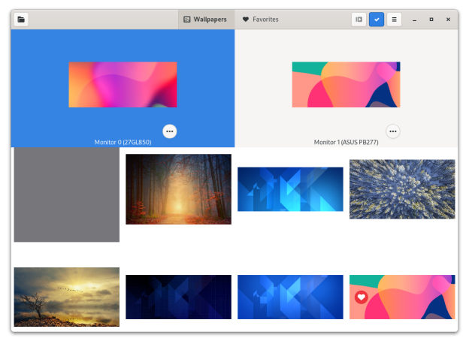Open the wallpaper folder button
The height and width of the screenshot is (344, 469).
[x=21, y=20]
